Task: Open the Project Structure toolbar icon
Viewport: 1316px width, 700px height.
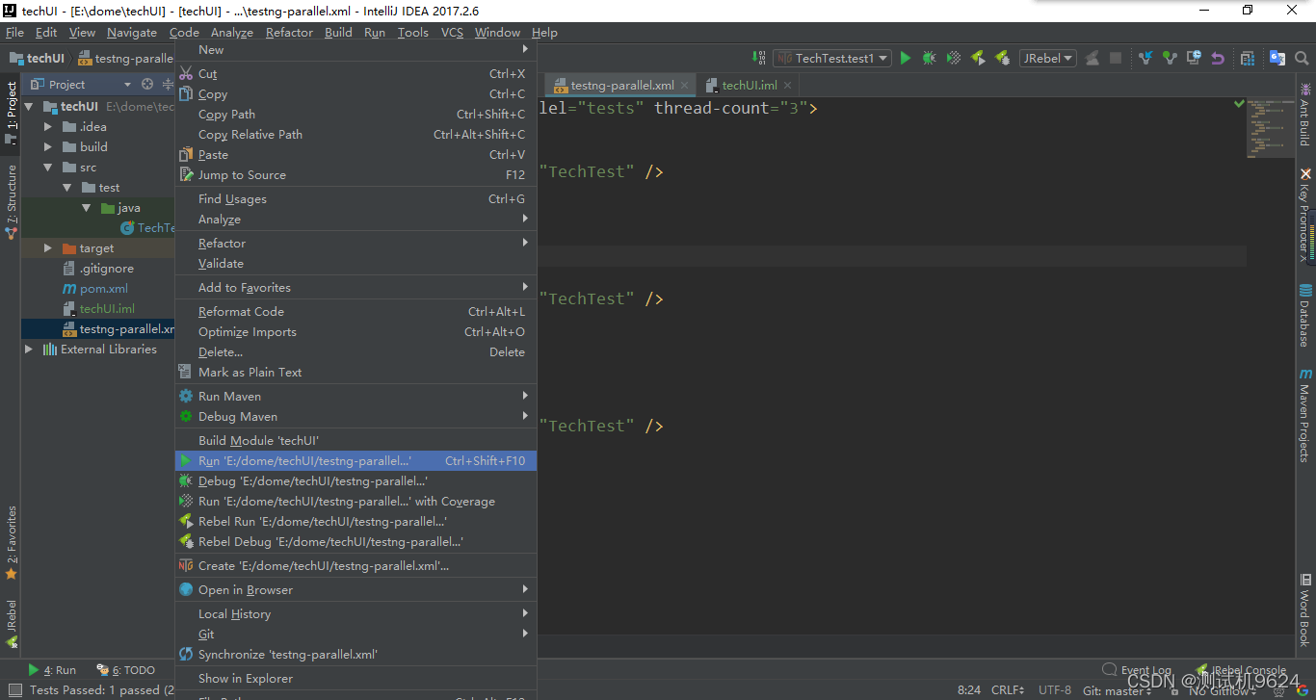Action: (1248, 58)
